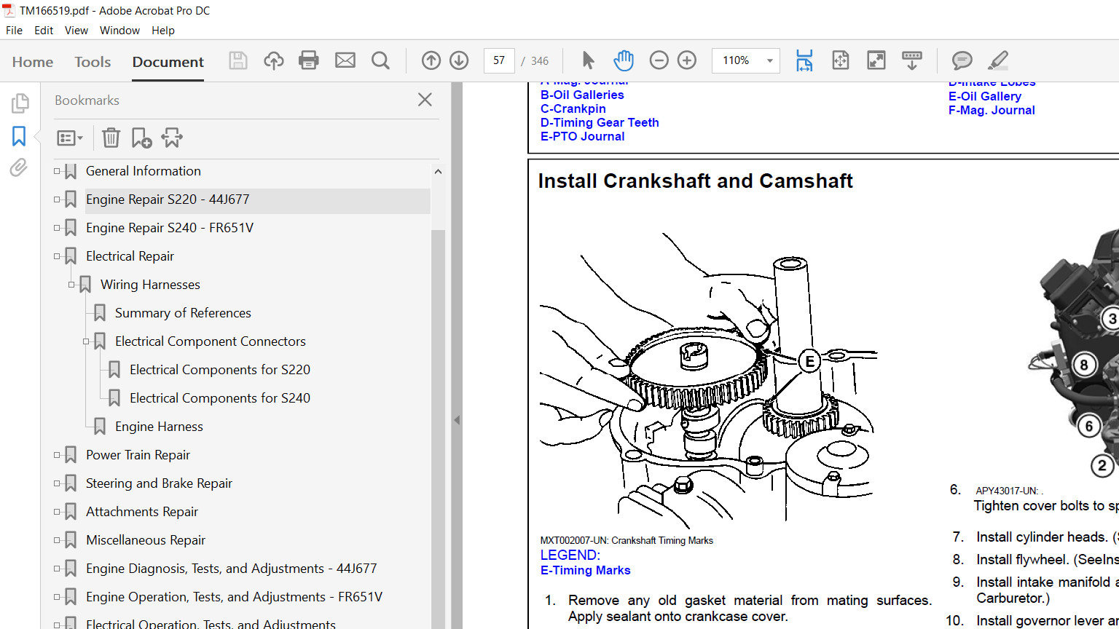
Task: Click the D-Timing Gear Teeth link
Action: tap(600, 122)
